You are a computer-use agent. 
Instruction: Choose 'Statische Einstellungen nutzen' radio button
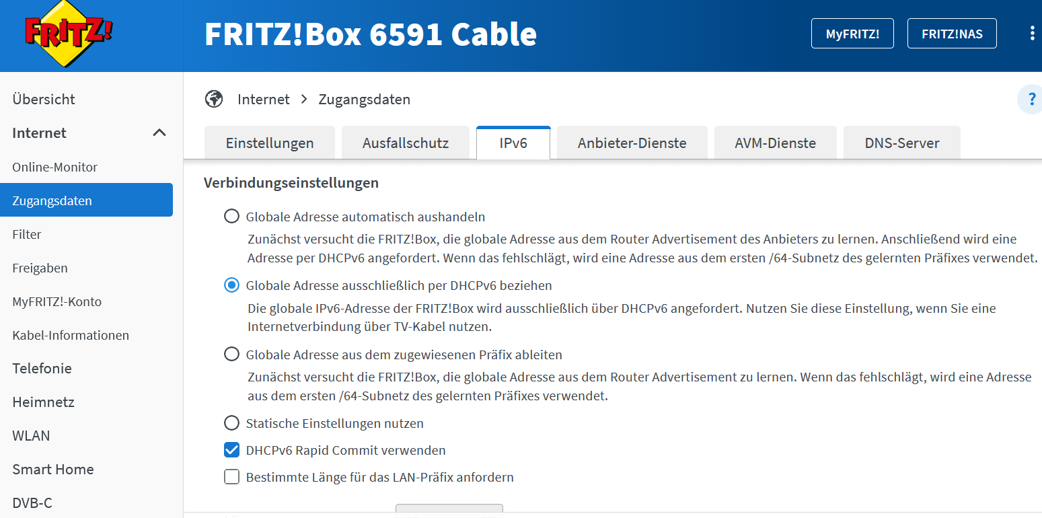231,423
